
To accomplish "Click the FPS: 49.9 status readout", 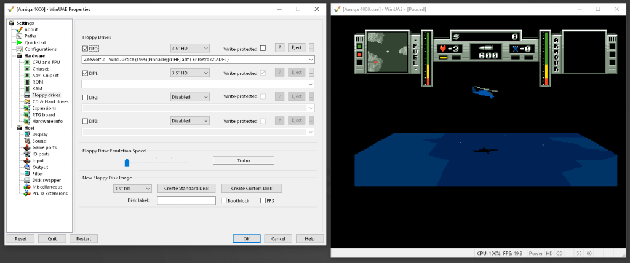I will coord(511,253).
